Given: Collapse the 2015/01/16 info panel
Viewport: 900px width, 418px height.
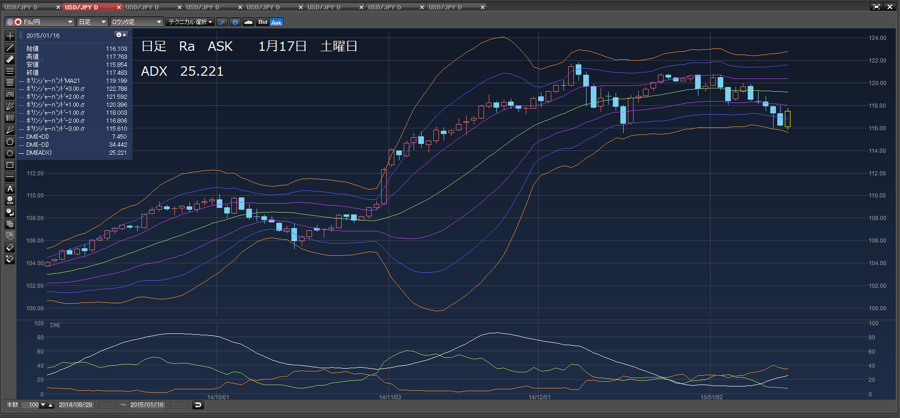Looking at the screenshot, I should point(121,35).
